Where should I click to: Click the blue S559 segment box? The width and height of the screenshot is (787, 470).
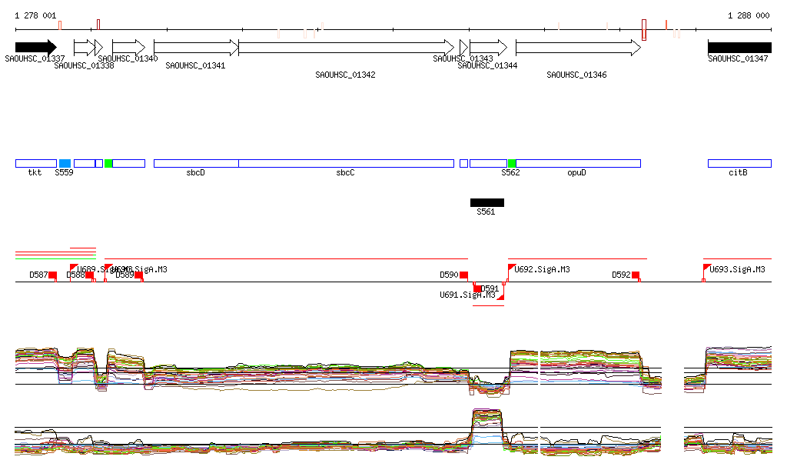(x=65, y=164)
